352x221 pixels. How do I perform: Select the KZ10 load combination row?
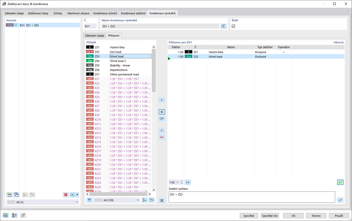(x=119, y=119)
